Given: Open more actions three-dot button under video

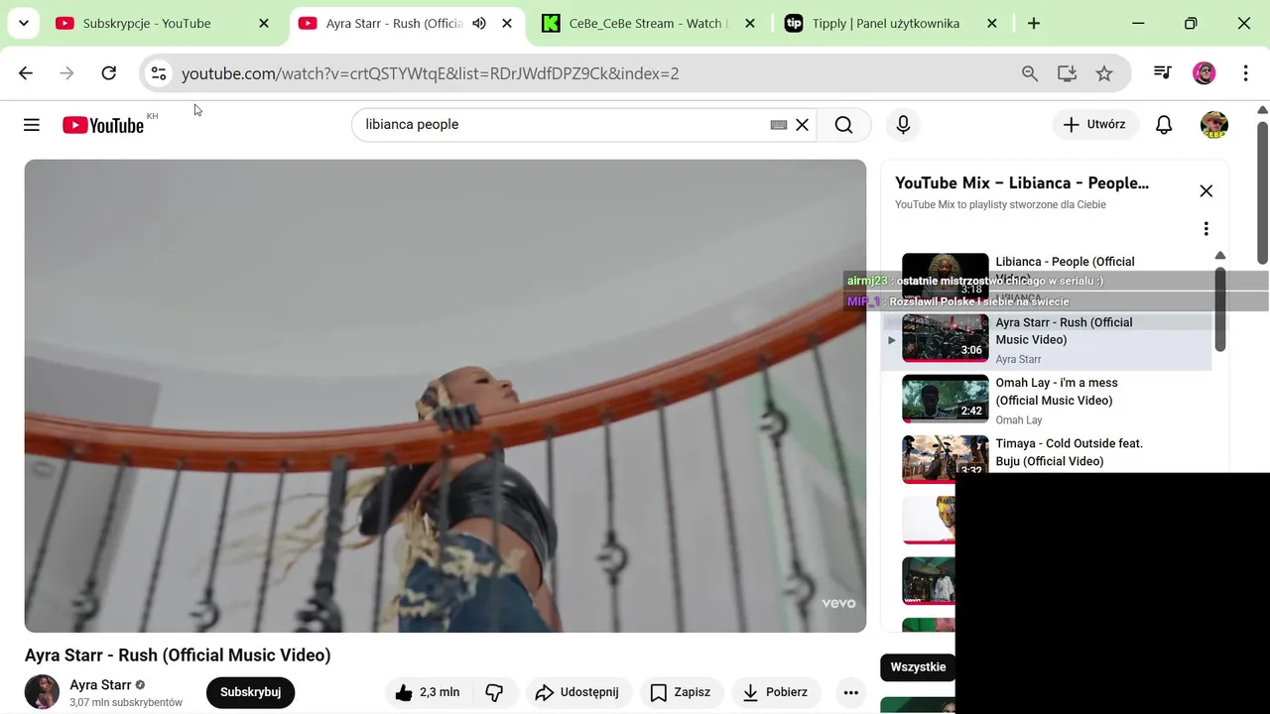Looking at the screenshot, I should [850, 692].
